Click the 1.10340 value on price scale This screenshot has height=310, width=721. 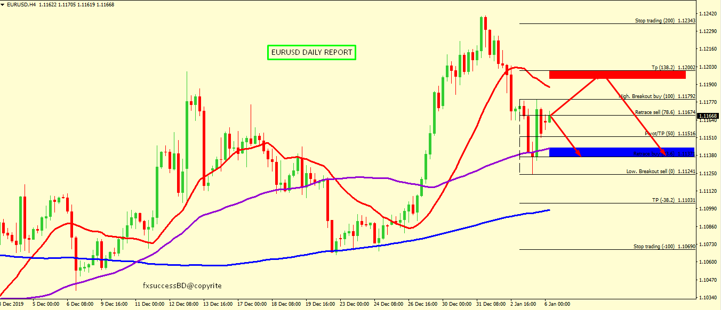tap(708, 297)
